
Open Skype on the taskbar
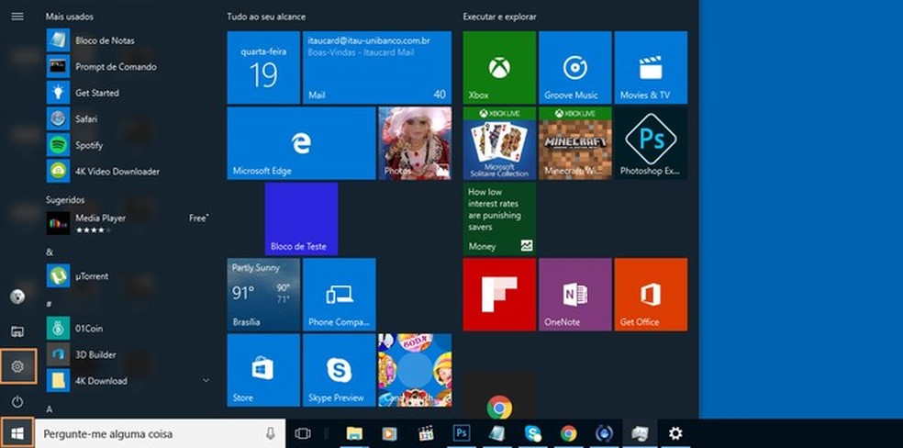[532, 433]
